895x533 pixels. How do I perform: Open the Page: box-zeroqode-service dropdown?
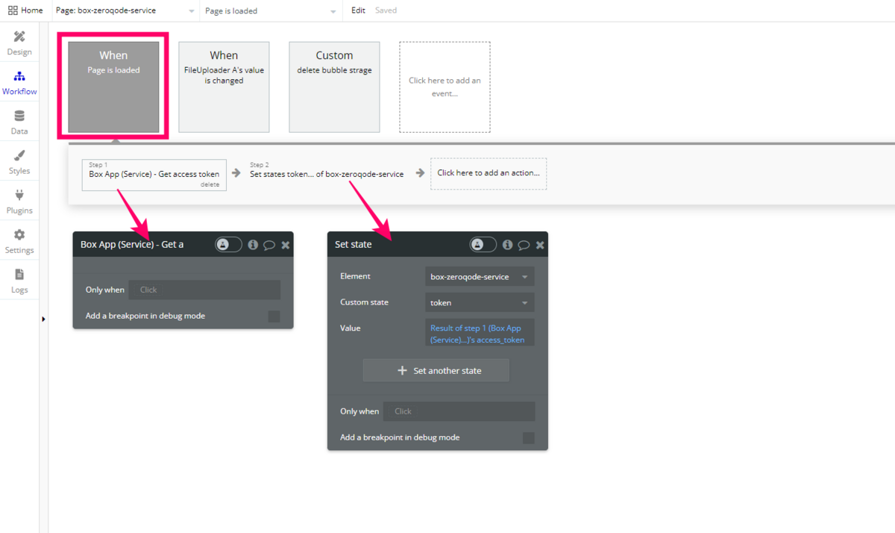click(125, 10)
